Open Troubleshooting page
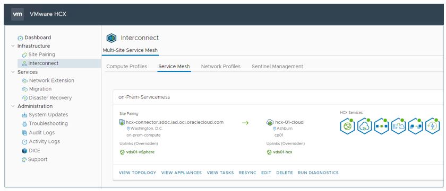446x191 pixels. pos(48,124)
